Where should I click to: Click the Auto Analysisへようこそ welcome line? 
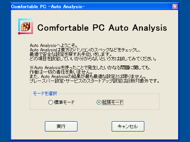pos(54,45)
